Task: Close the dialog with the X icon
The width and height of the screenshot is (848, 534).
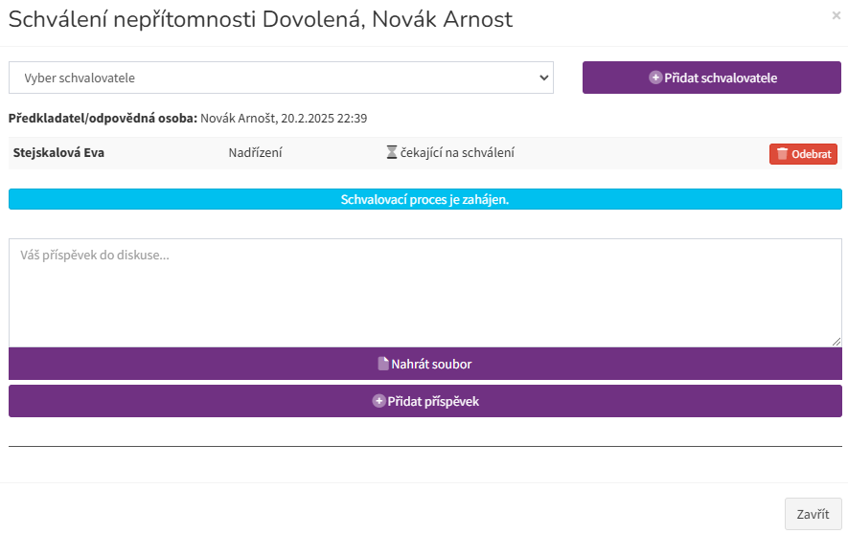Action: tap(837, 15)
